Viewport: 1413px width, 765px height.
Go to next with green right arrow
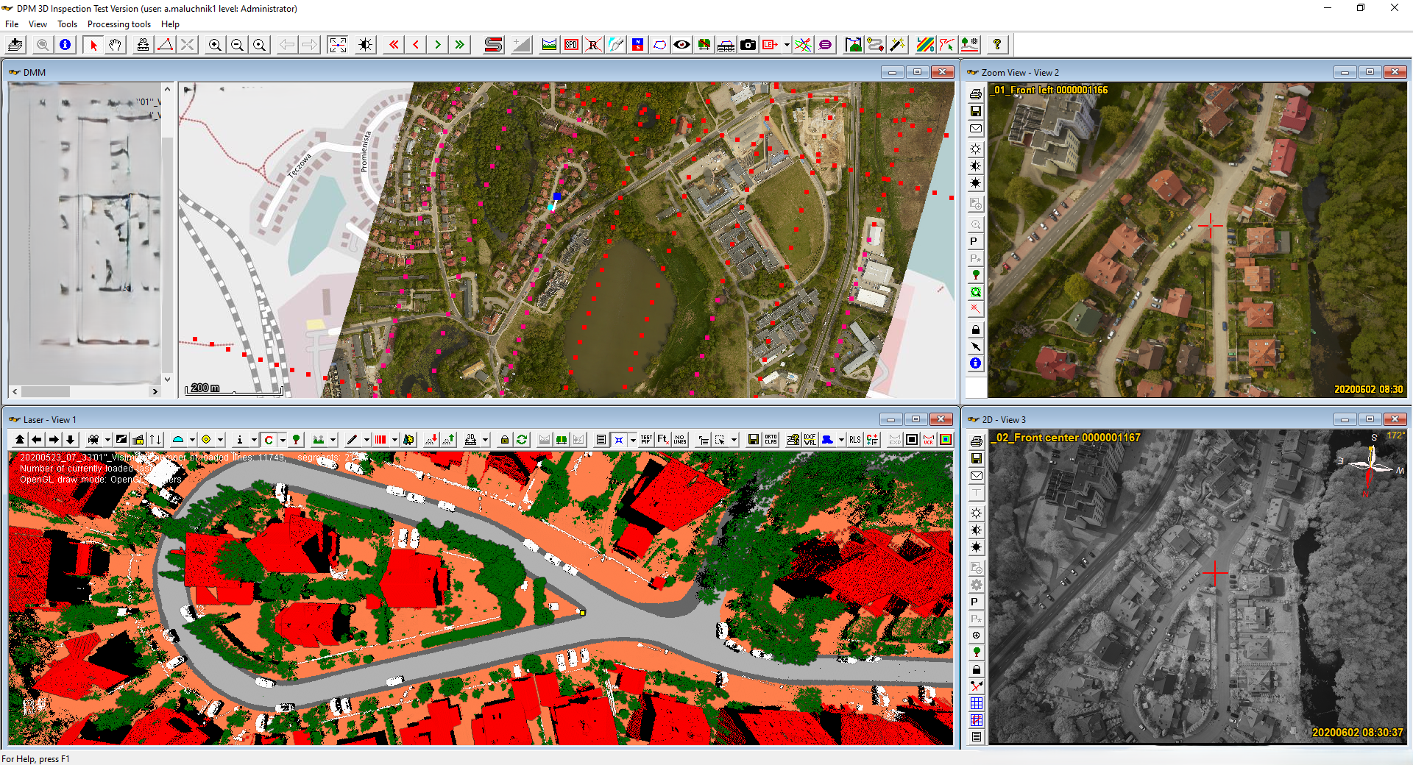point(438,45)
